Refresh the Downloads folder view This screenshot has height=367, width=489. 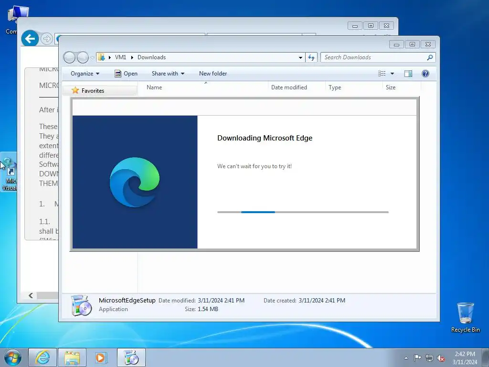point(311,57)
